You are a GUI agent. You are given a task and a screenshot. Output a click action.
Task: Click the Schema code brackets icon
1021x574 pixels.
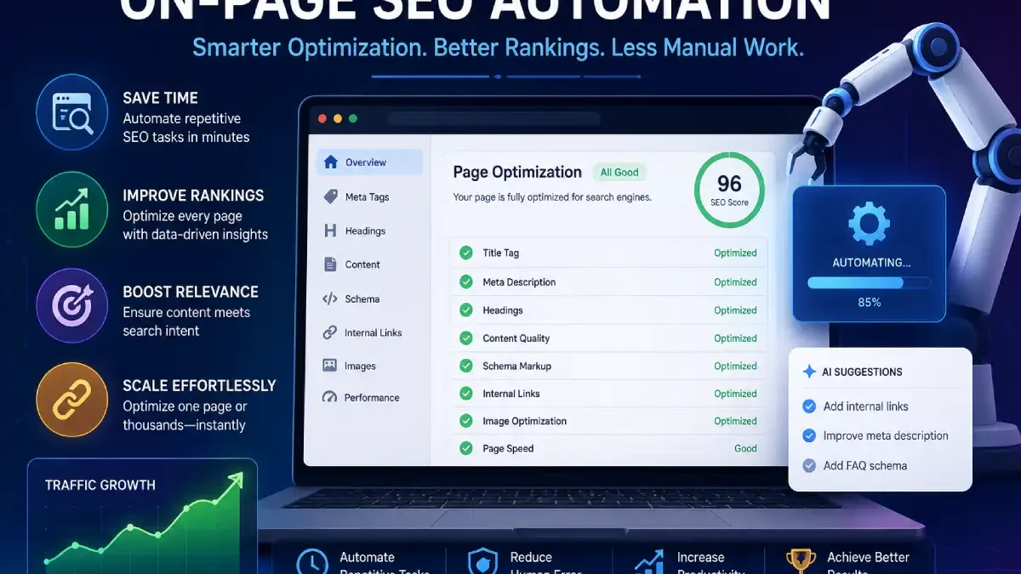click(x=330, y=298)
